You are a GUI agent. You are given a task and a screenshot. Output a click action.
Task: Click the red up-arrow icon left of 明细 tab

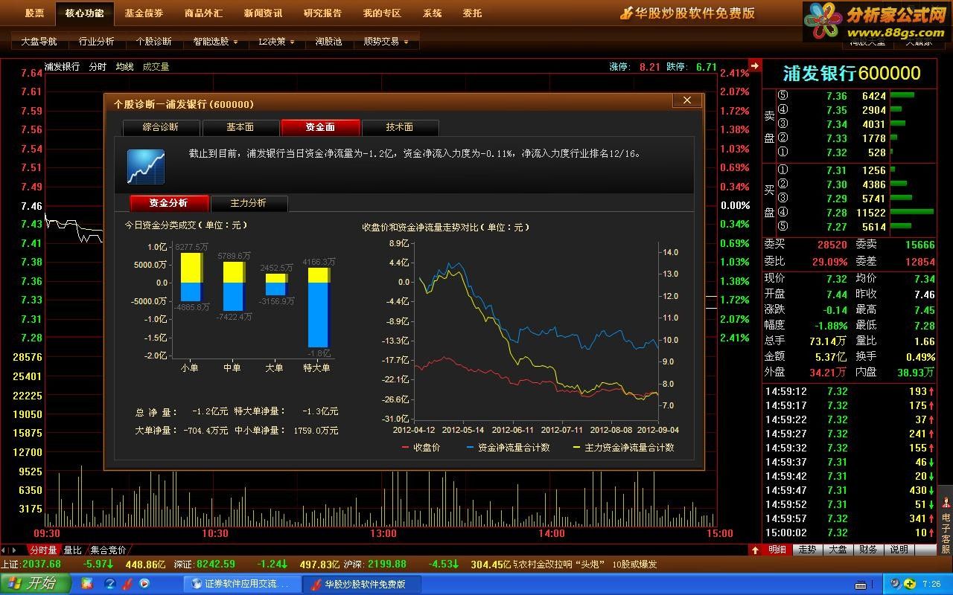[755, 550]
